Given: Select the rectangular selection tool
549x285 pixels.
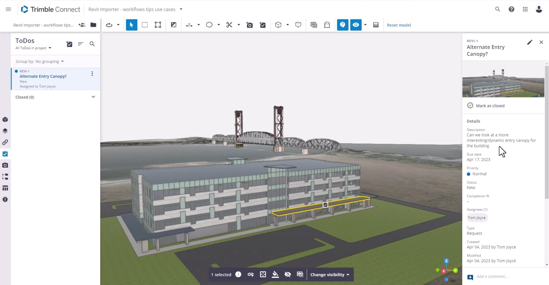Looking at the screenshot, I should 145,25.
